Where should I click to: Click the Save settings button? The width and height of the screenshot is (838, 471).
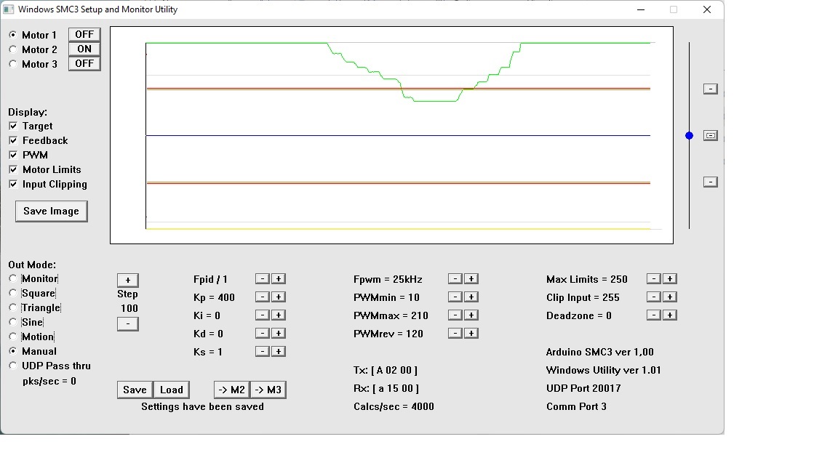click(x=135, y=390)
